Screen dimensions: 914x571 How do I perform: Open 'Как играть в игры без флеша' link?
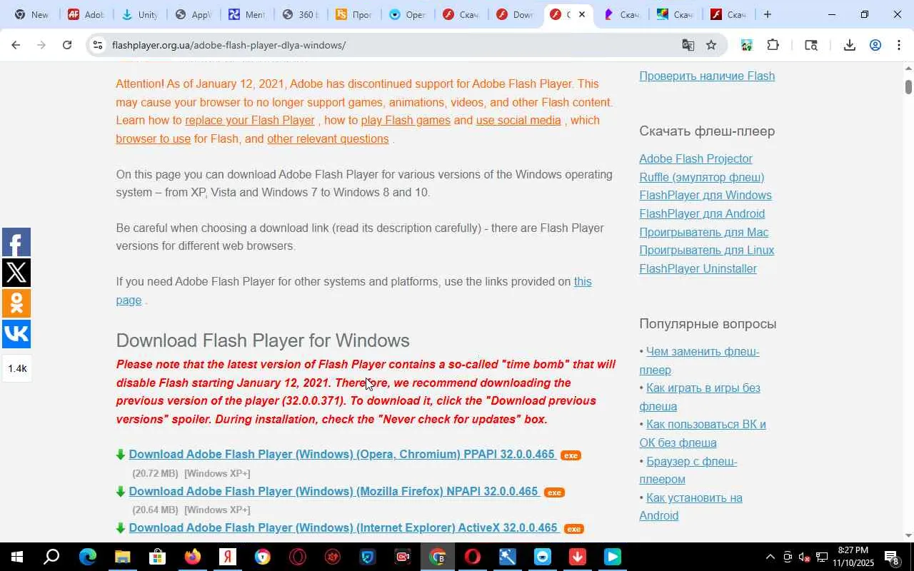700,398
